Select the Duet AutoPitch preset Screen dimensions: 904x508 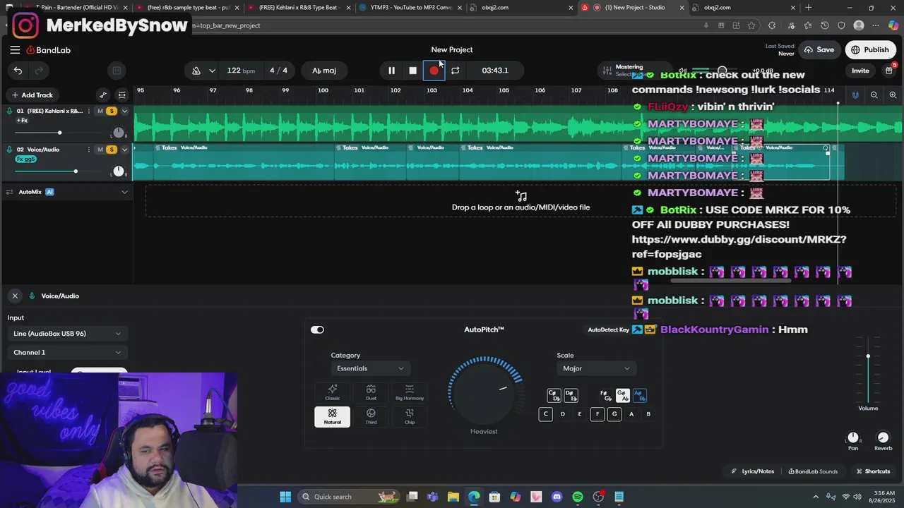(371, 392)
